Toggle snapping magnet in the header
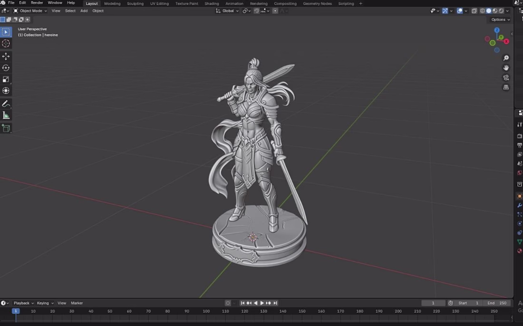The height and width of the screenshot is (326, 523). [x=256, y=11]
